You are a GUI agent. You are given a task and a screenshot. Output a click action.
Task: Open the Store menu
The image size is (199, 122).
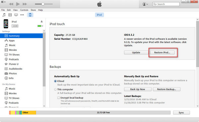click(33, 10)
